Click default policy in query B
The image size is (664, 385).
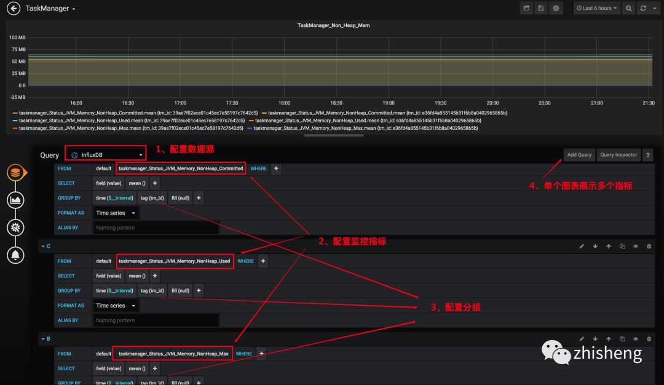(x=104, y=354)
